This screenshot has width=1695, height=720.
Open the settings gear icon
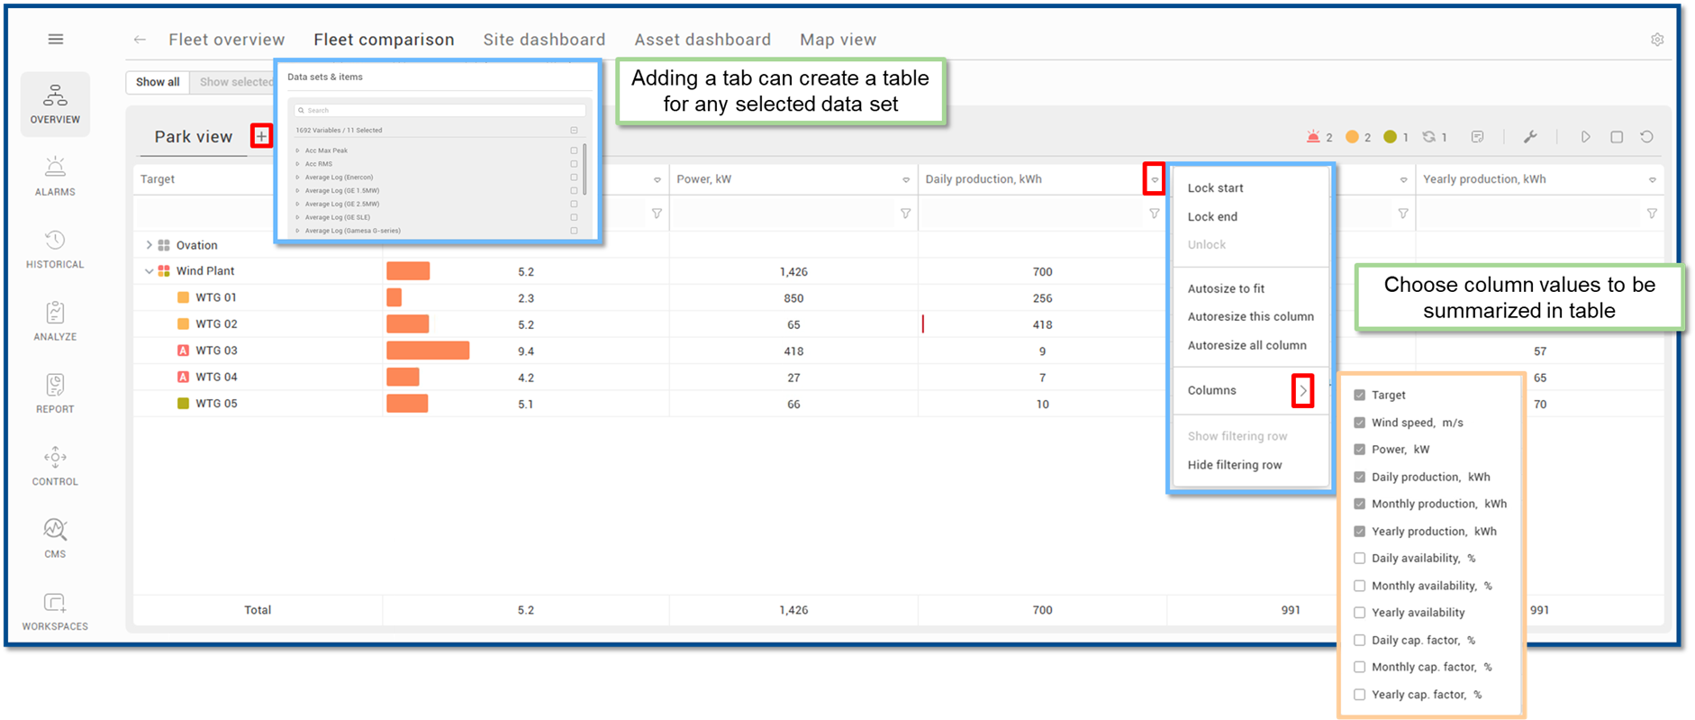(x=1657, y=40)
